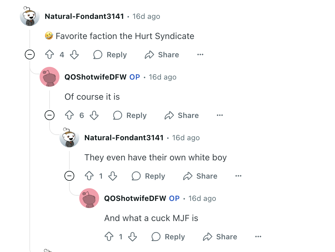Upvote the 'Favorite faction the Hurt Syndicate' comment
Viewport: 335px width, 252px height.
50,54
